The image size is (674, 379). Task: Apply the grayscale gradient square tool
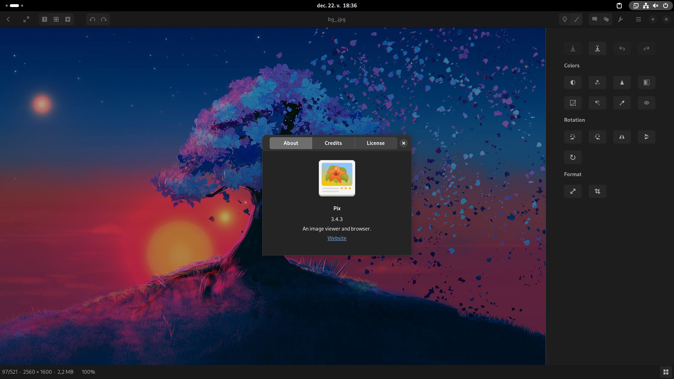(647, 82)
